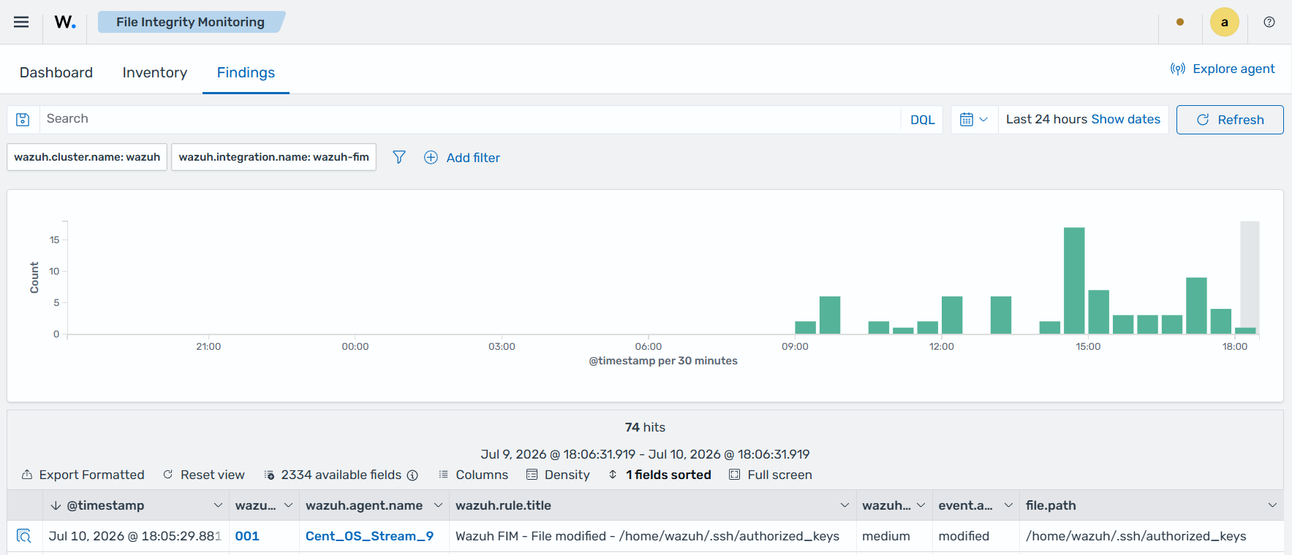Open the help question-mark icon
This screenshot has width=1292, height=555.
click(x=1269, y=22)
